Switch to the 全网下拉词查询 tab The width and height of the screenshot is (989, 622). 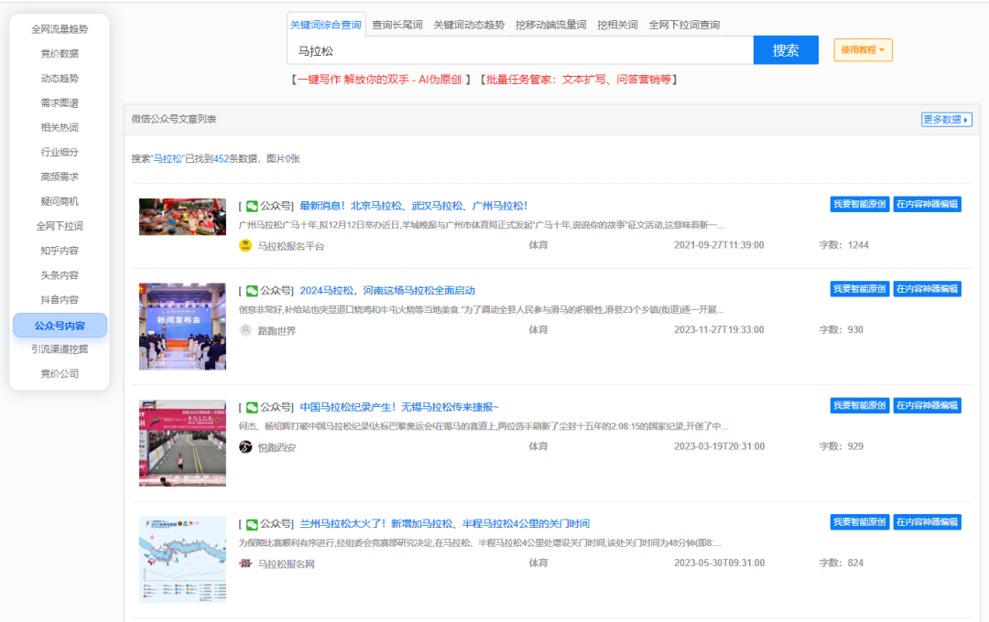click(x=684, y=25)
